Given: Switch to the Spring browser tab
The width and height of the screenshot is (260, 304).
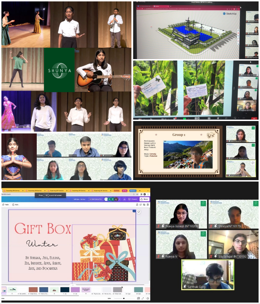Looking at the screenshot, I should pyautogui.click(x=124, y=190).
